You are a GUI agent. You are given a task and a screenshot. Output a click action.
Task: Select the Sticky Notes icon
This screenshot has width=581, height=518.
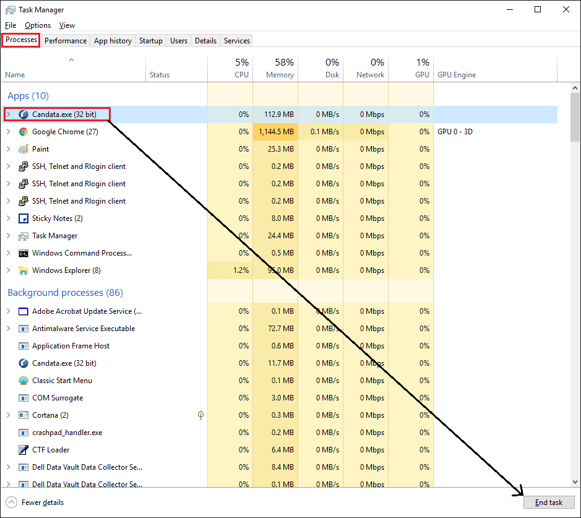(24, 218)
